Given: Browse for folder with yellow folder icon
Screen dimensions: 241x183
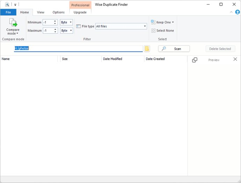Looking at the screenshot, I should (x=147, y=49).
